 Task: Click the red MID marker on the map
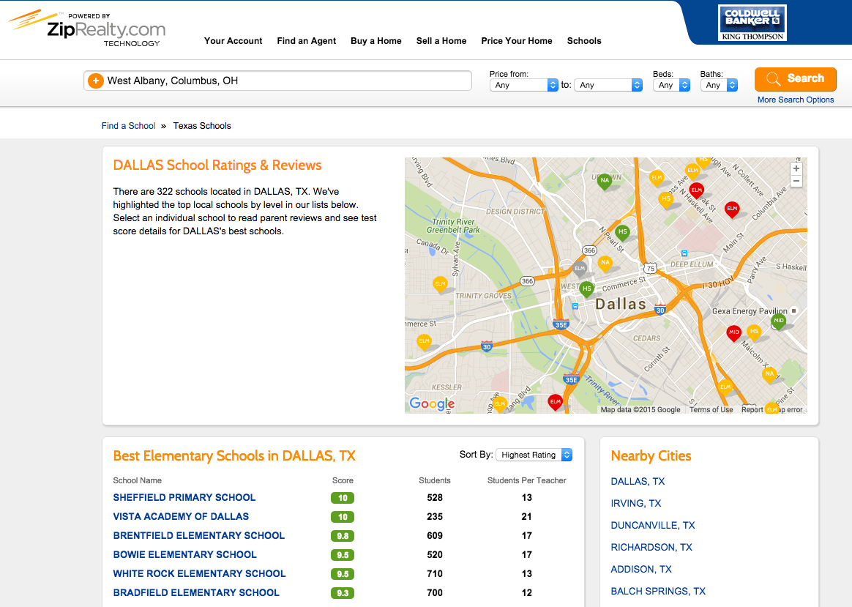(734, 332)
